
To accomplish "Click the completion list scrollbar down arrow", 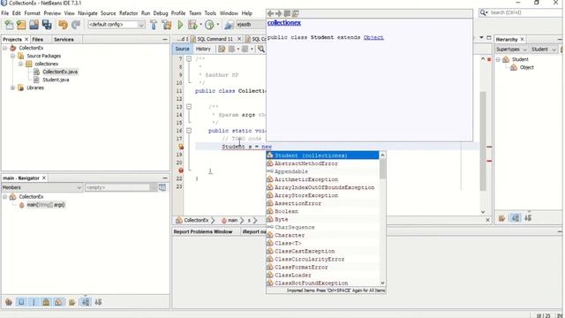I will point(382,283).
